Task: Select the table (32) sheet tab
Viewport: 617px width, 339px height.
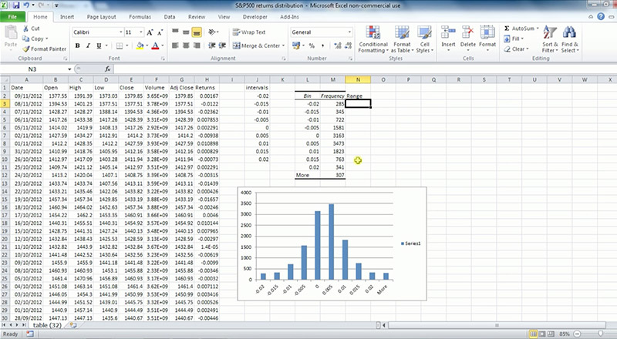Action: [47, 325]
